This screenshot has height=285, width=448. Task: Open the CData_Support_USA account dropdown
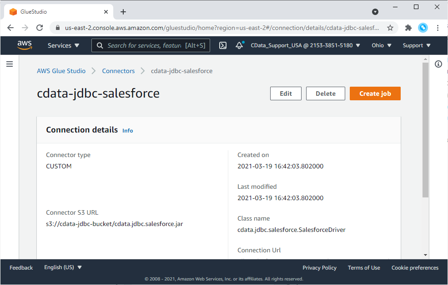point(305,45)
